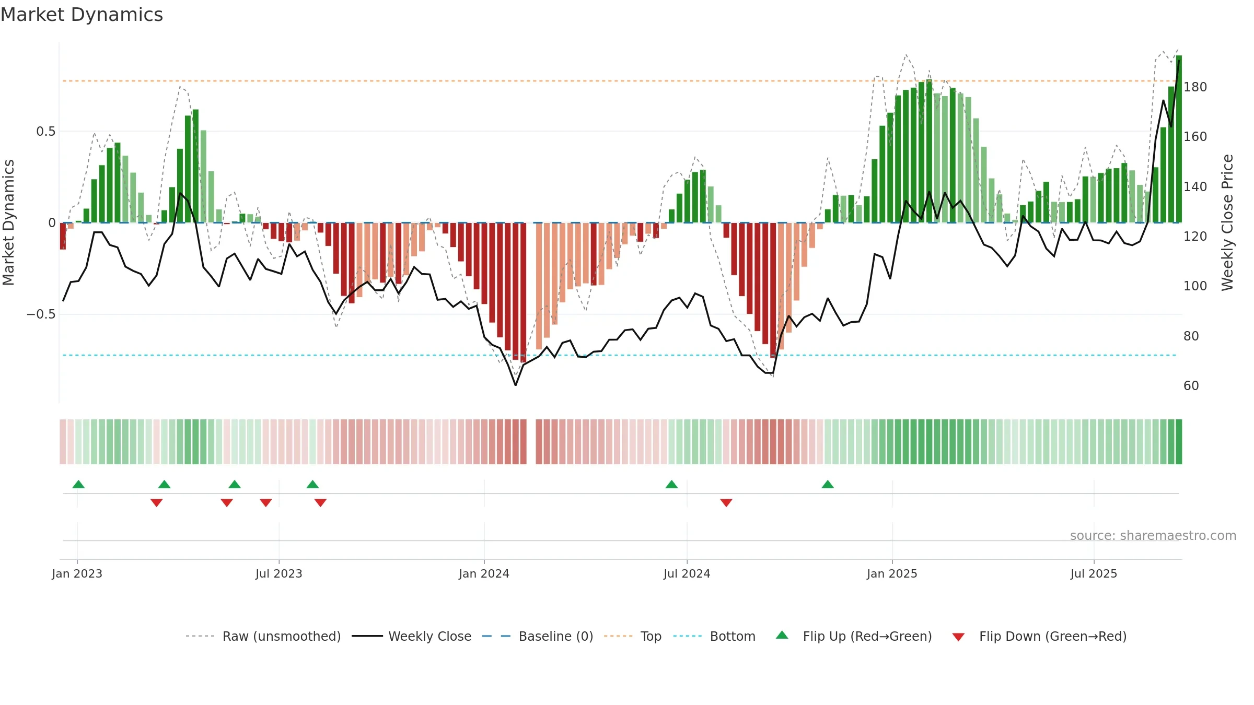Toggle the Raw (unsmoothed) legend entry
Image resolution: width=1254 pixels, height=705 pixels.
coord(263,636)
